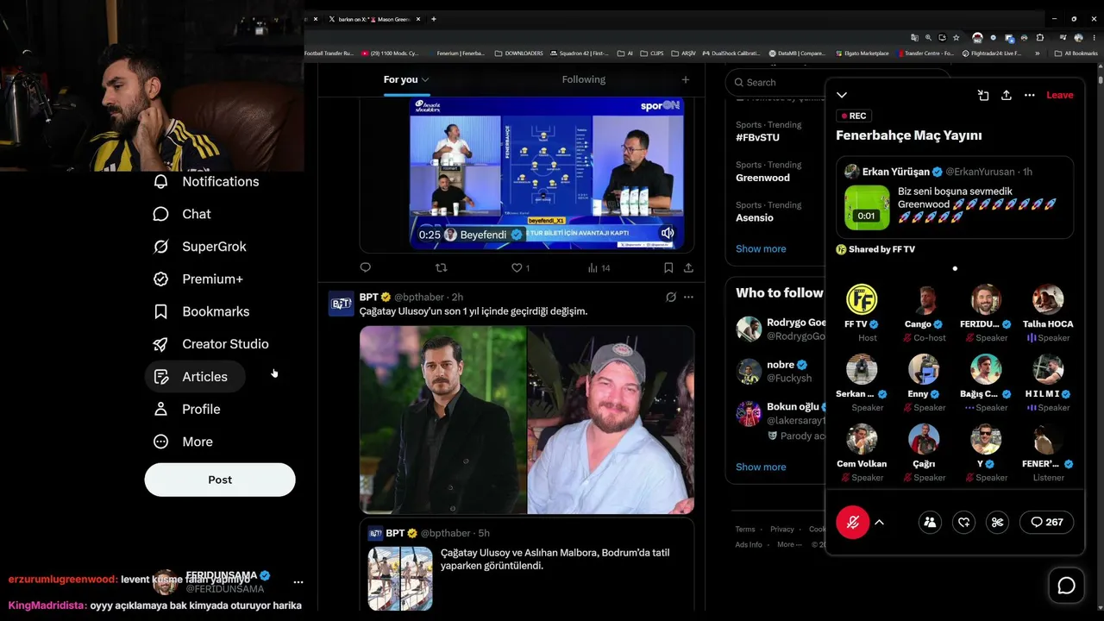The image size is (1104, 621).
Task: Open the Premium+ badge icon
Action: point(160,279)
